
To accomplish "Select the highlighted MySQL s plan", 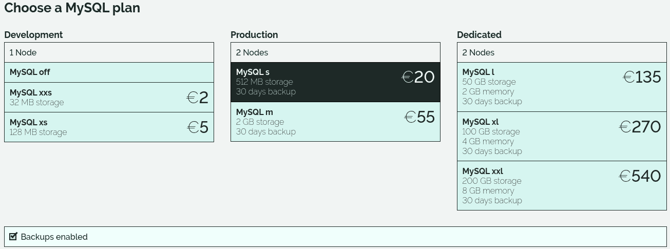I will click(335, 82).
